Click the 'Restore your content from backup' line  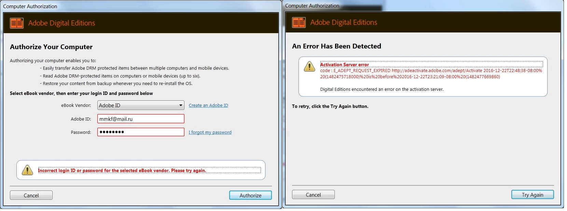pyautogui.click(x=116, y=84)
